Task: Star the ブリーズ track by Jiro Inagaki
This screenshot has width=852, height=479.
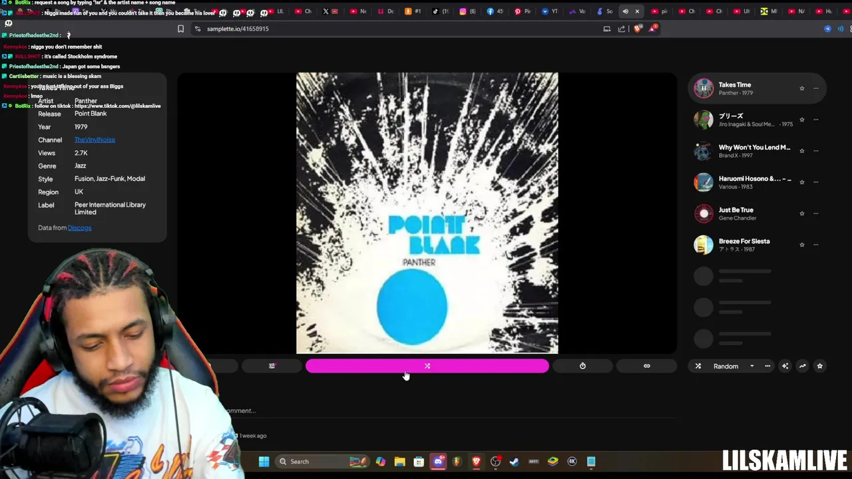Action: 801,120
